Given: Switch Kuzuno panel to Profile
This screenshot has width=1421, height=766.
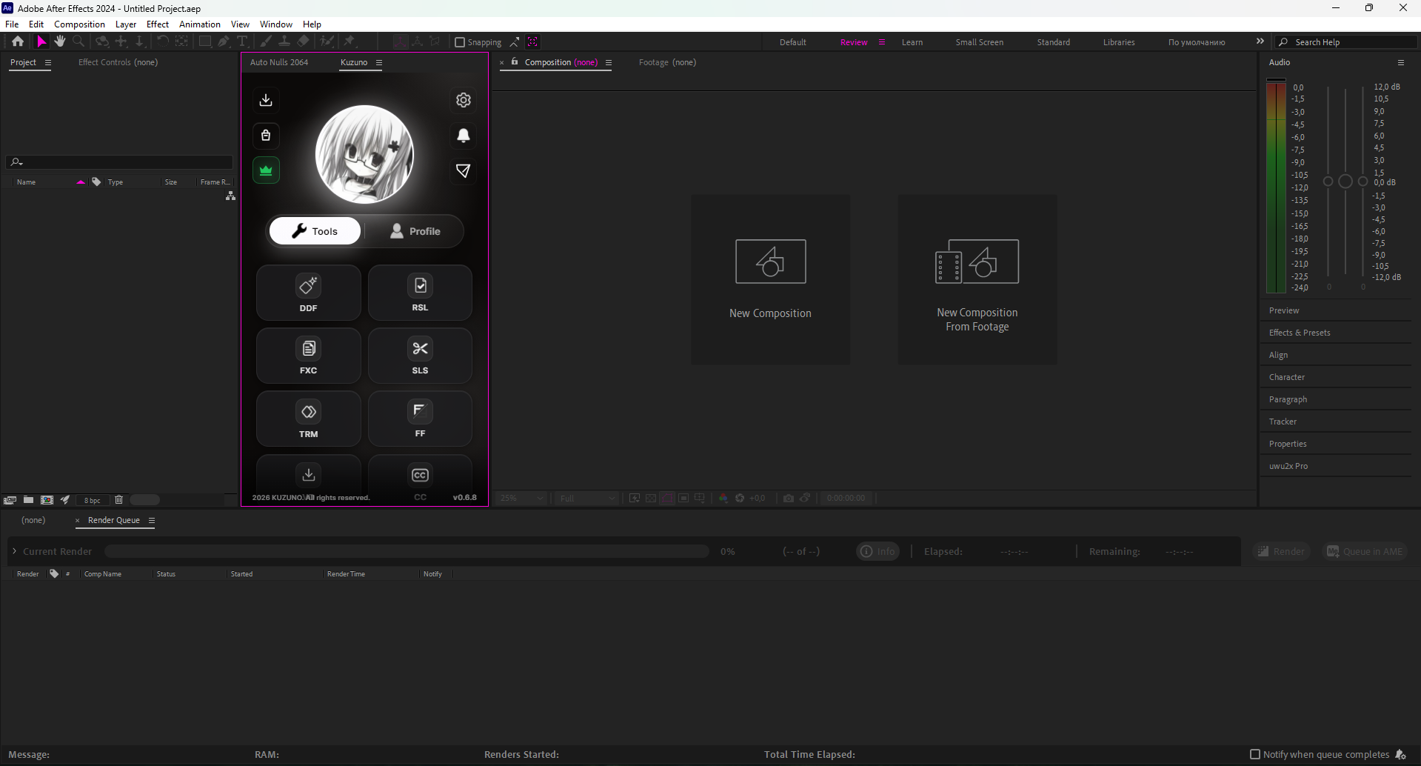Looking at the screenshot, I should 415,231.
